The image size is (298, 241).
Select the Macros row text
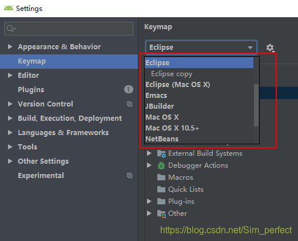coord(181,177)
